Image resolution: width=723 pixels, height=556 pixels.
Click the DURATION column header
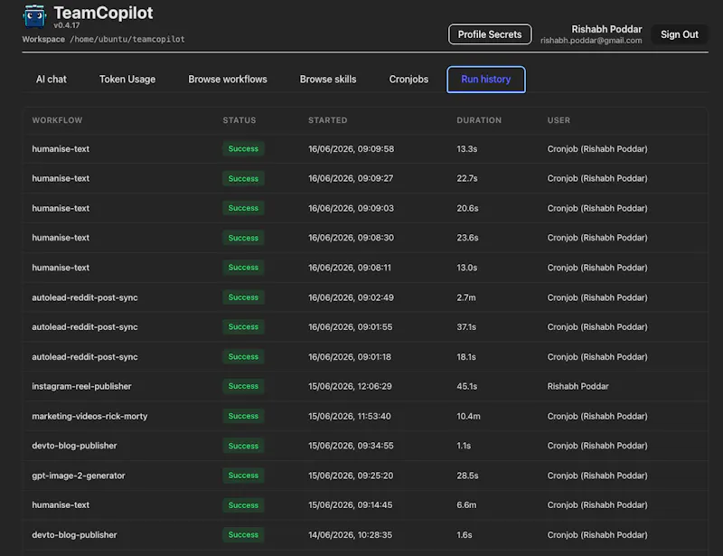[x=479, y=120]
